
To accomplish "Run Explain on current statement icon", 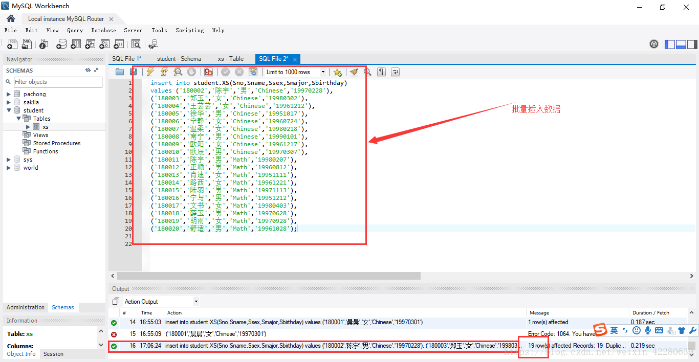I will (x=178, y=72).
